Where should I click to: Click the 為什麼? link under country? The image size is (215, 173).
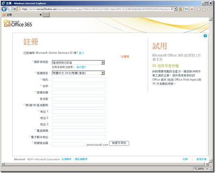[x=81, y=67]
